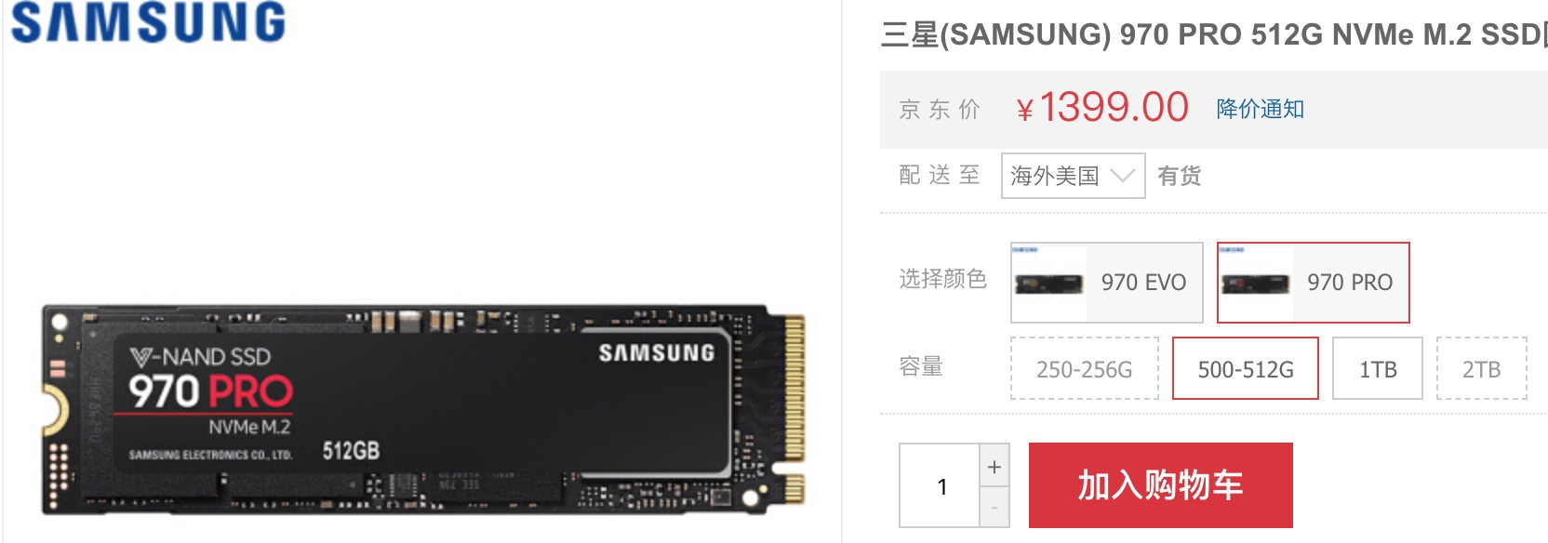Choose the 1TB capacity option
Screen dimensions: 1548x543
pos(1378,369)
